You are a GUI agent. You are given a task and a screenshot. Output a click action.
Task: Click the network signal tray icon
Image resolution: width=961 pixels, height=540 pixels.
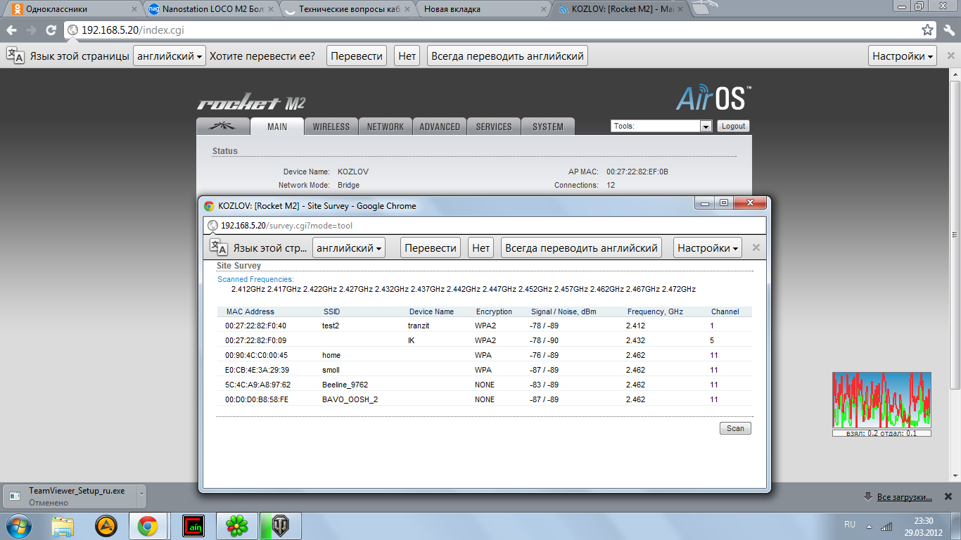(x=886, y=526)
